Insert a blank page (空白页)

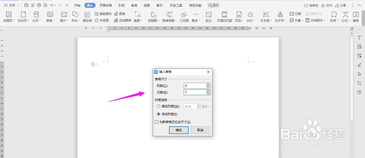(x=23, y=17)
